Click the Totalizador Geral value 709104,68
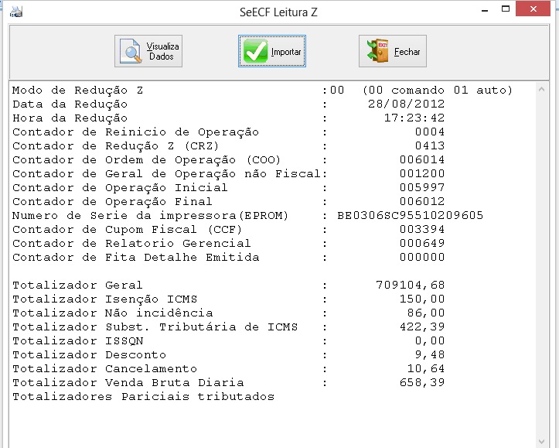 pos(410,286)
